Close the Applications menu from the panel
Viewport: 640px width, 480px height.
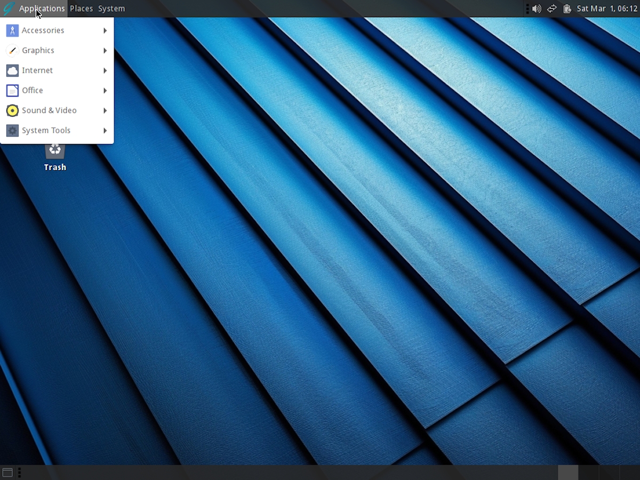[42, 9]
